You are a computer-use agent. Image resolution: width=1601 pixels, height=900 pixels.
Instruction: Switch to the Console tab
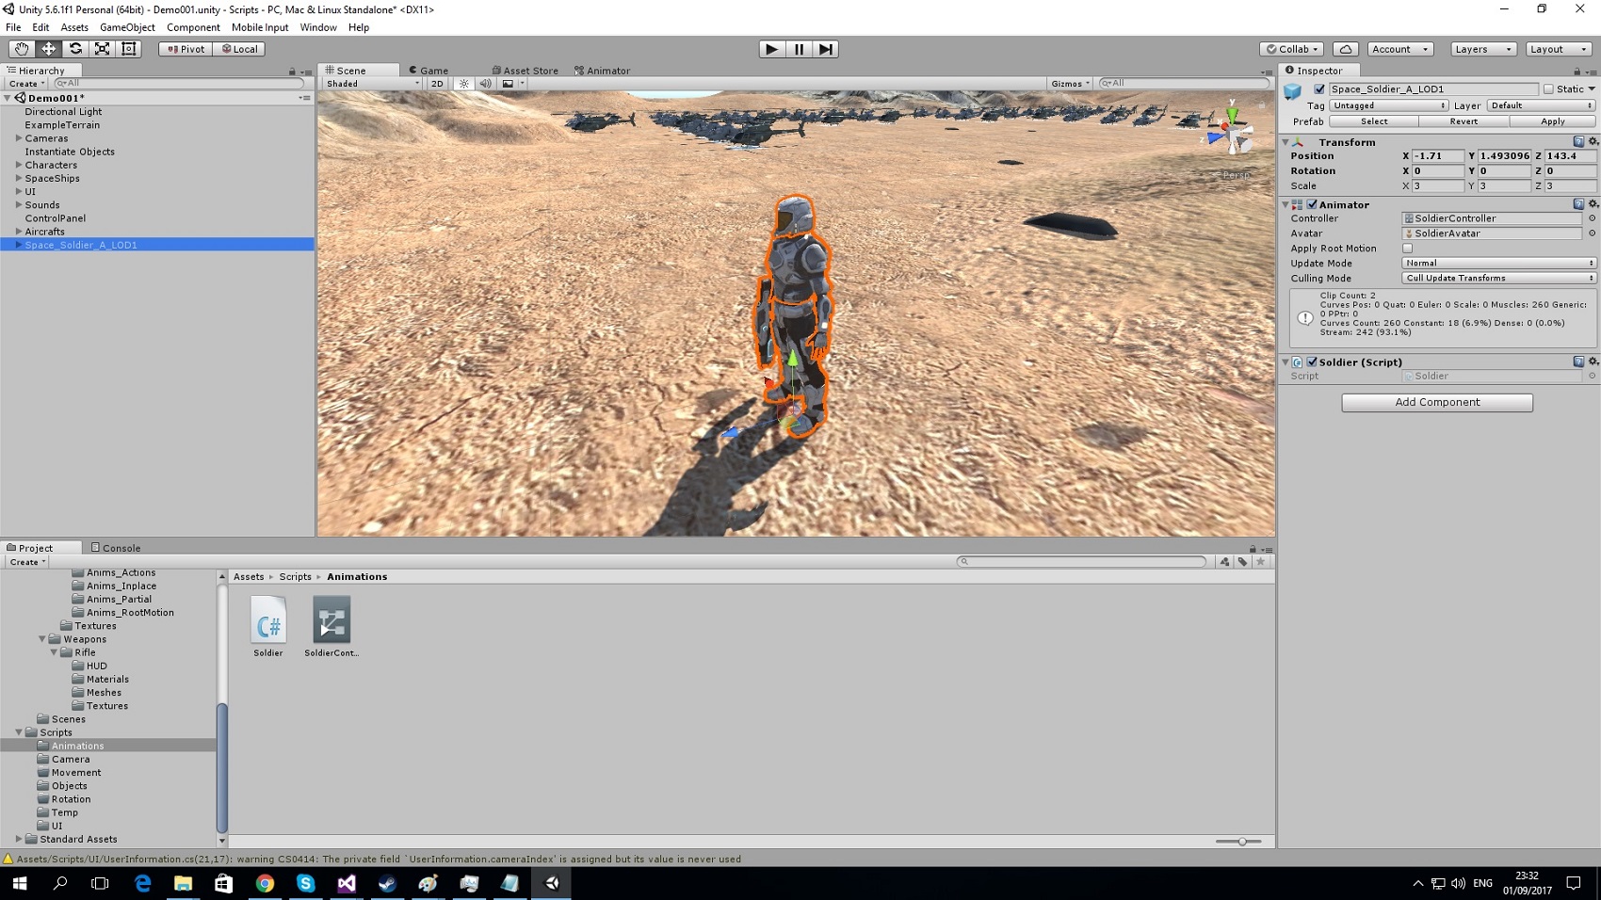point(116,548)
